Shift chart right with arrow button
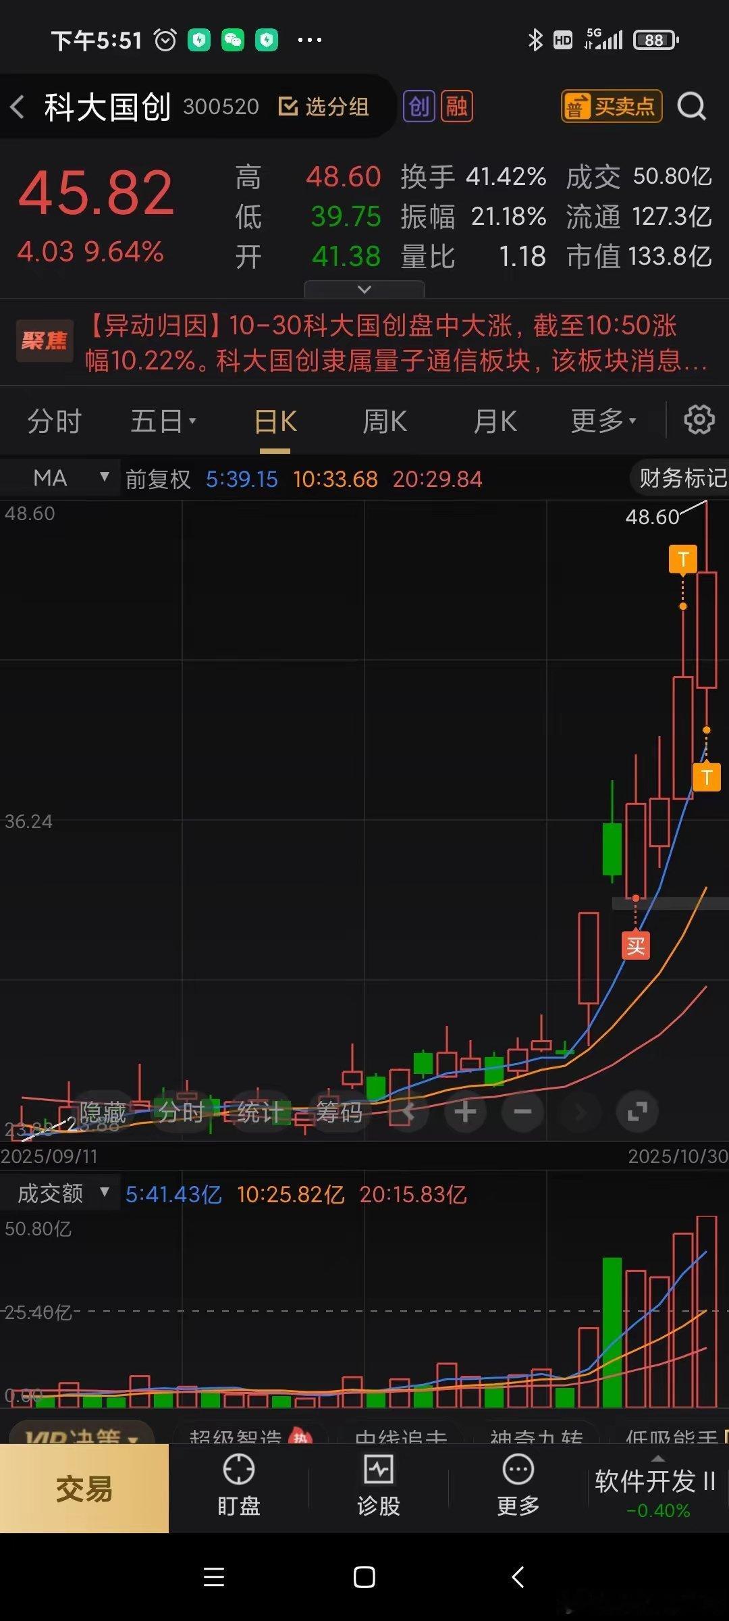This screenshot has width=729, height=1621. 580,1112
